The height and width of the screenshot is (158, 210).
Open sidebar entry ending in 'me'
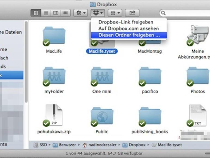[4, 49]
